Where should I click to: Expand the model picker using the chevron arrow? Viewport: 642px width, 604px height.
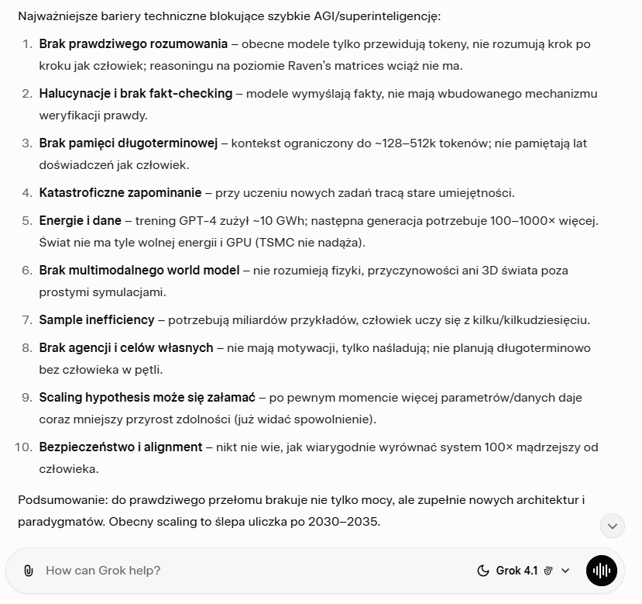(x=565, y=571)
